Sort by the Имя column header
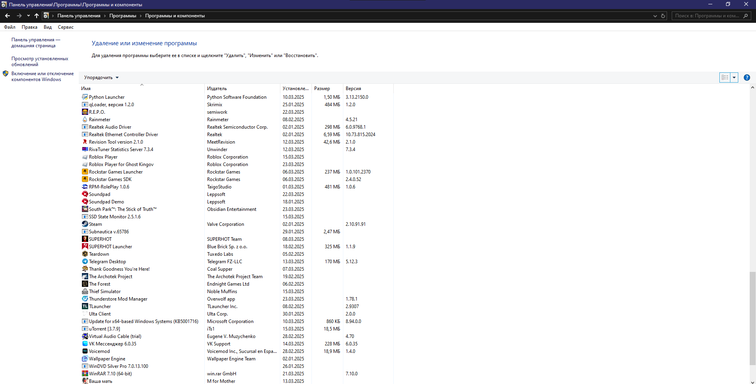756x384 pixels. pyautogui.click(x=142, y=89)
